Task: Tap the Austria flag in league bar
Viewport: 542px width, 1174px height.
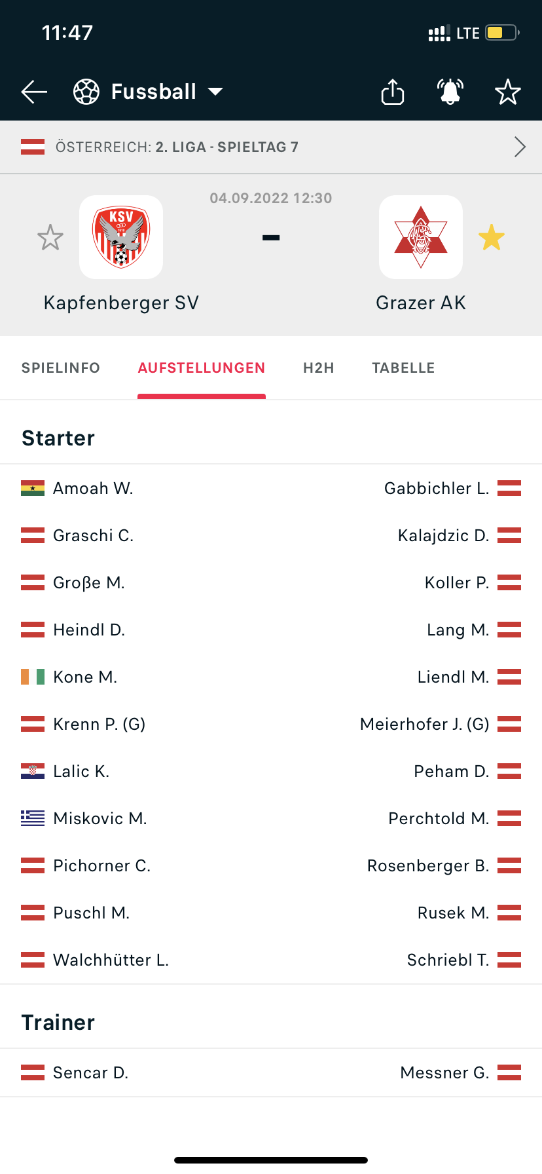Action: 33,147
